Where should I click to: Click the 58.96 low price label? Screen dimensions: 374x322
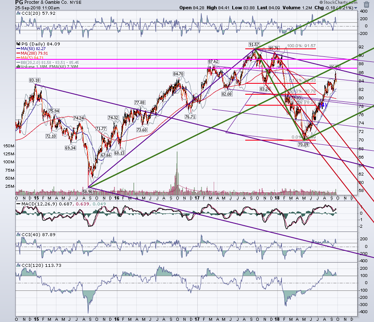click(x=88, y=192)
